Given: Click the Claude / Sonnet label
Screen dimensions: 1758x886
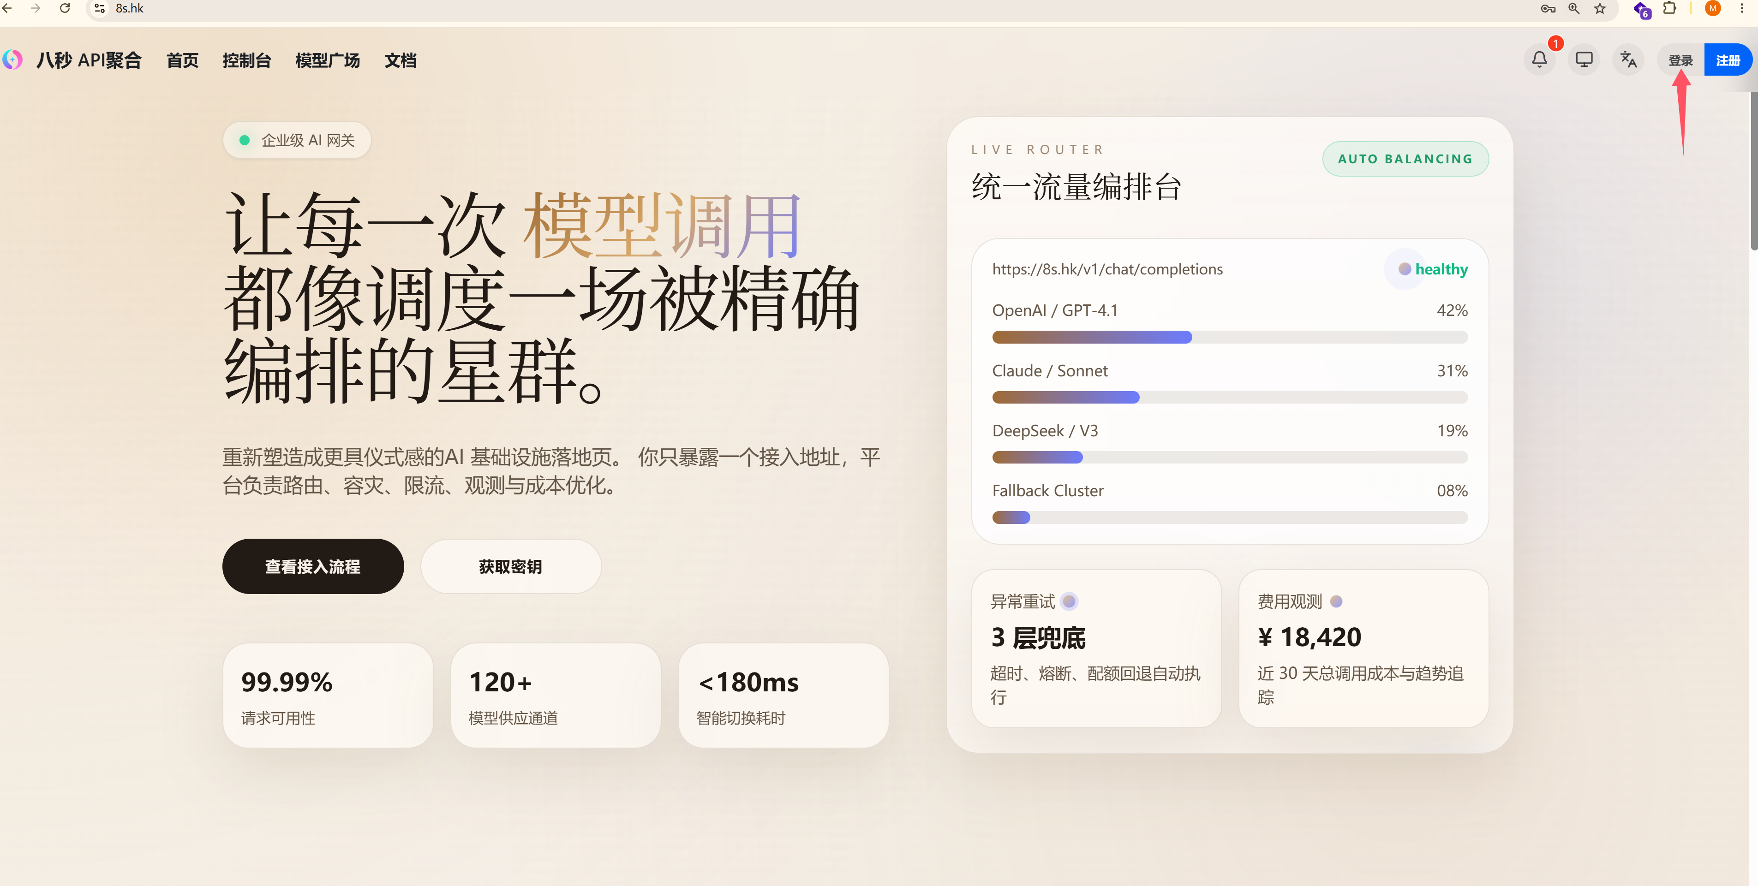Looking at the screenshot, I should pos(1050,370).
